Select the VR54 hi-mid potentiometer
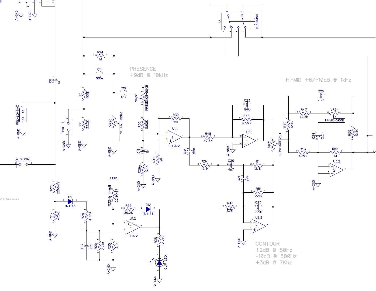 [334, 114]
